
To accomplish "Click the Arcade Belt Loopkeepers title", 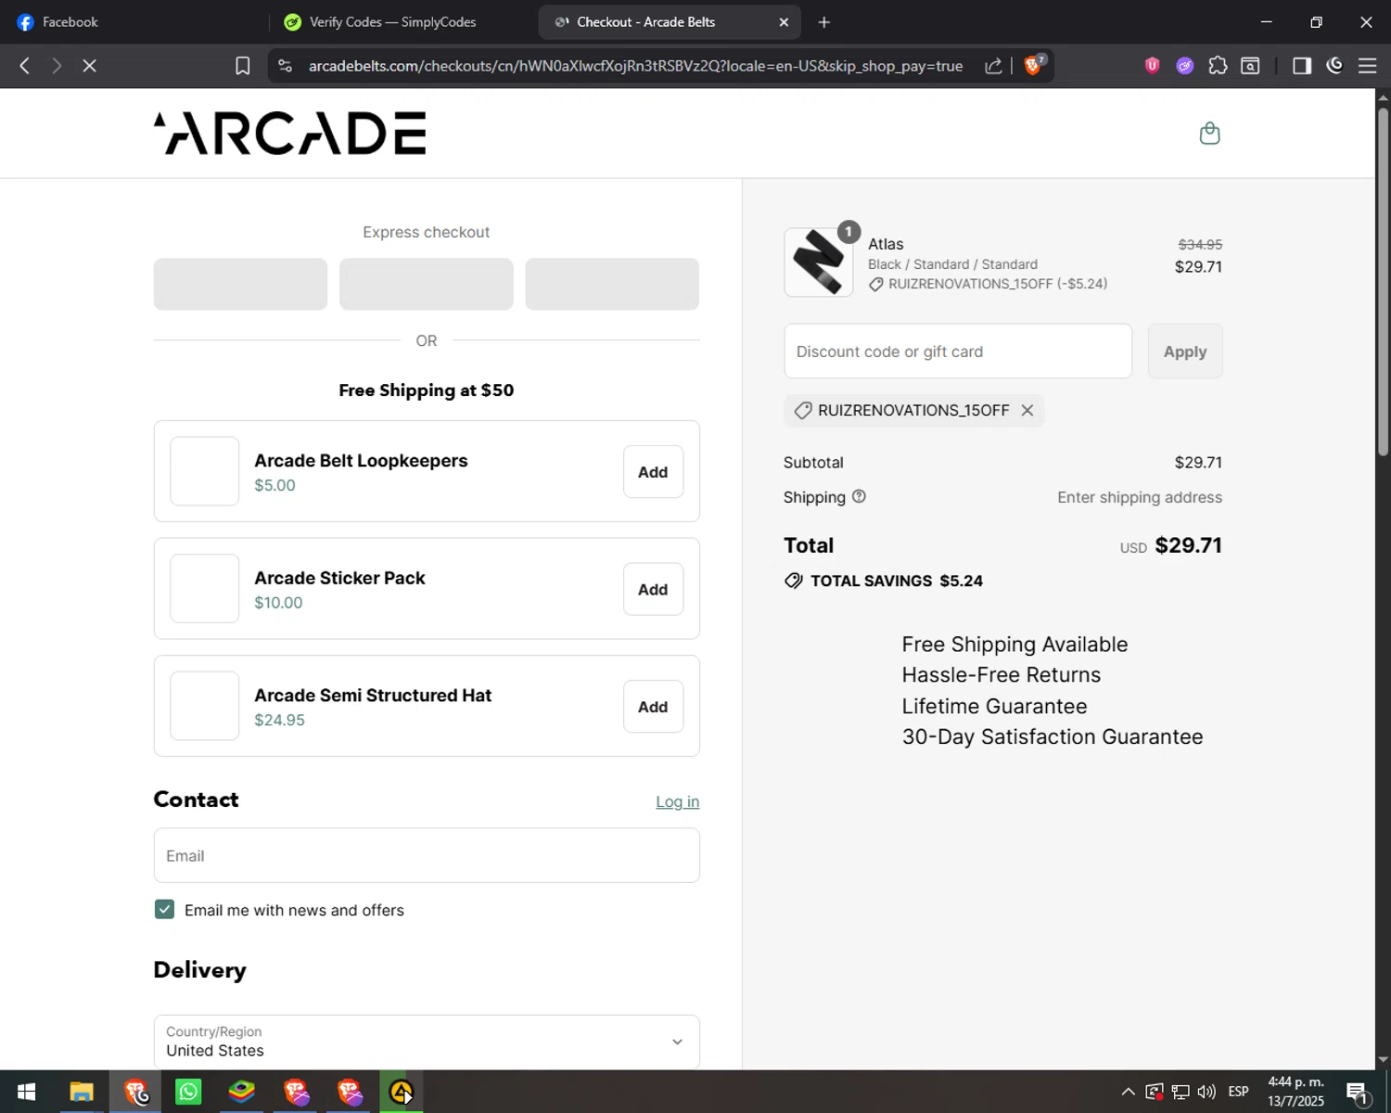I will (361, 461).
